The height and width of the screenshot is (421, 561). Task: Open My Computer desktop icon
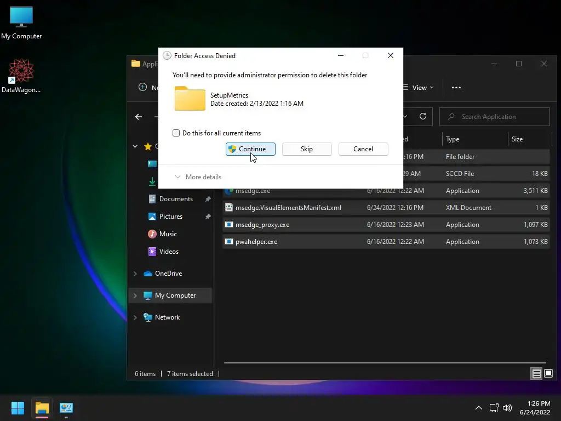tap(21, 23)
